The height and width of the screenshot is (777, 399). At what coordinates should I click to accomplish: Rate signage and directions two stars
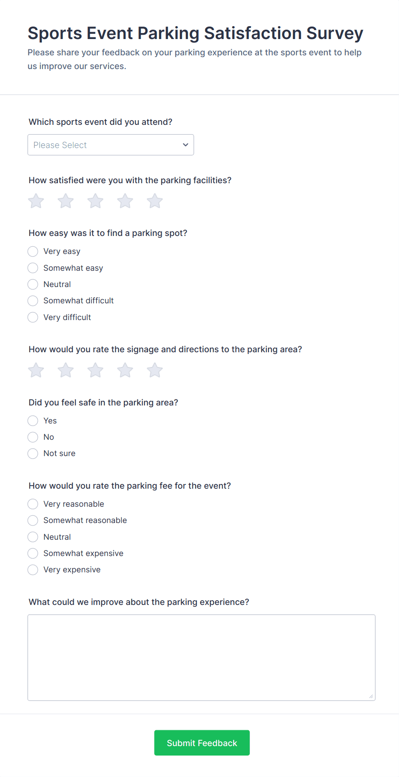[66, 370]
